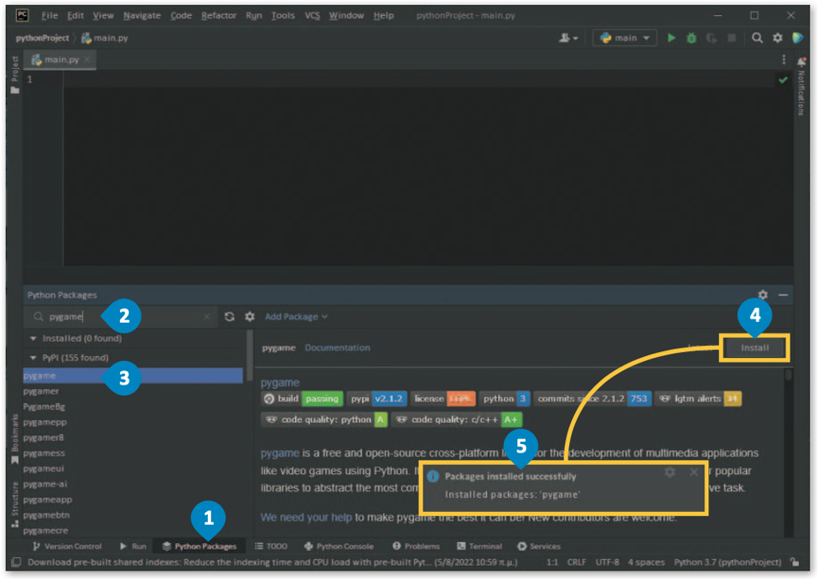Open the package repositories gear next to search
The width and height of the screenshot is (819, 579).
[x=250, y=317]
